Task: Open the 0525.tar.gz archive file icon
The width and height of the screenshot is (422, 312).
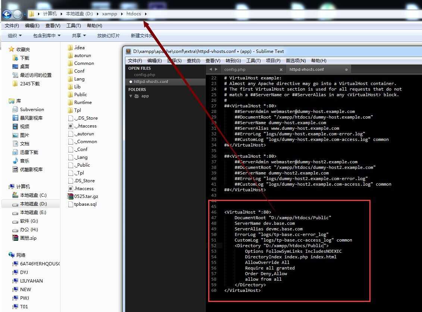Action: click(71, 196)
